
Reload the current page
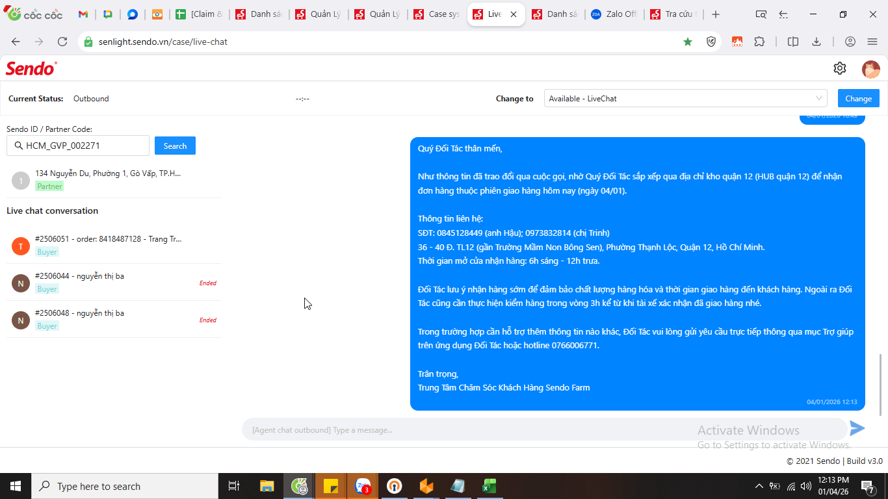click(62, 42)
